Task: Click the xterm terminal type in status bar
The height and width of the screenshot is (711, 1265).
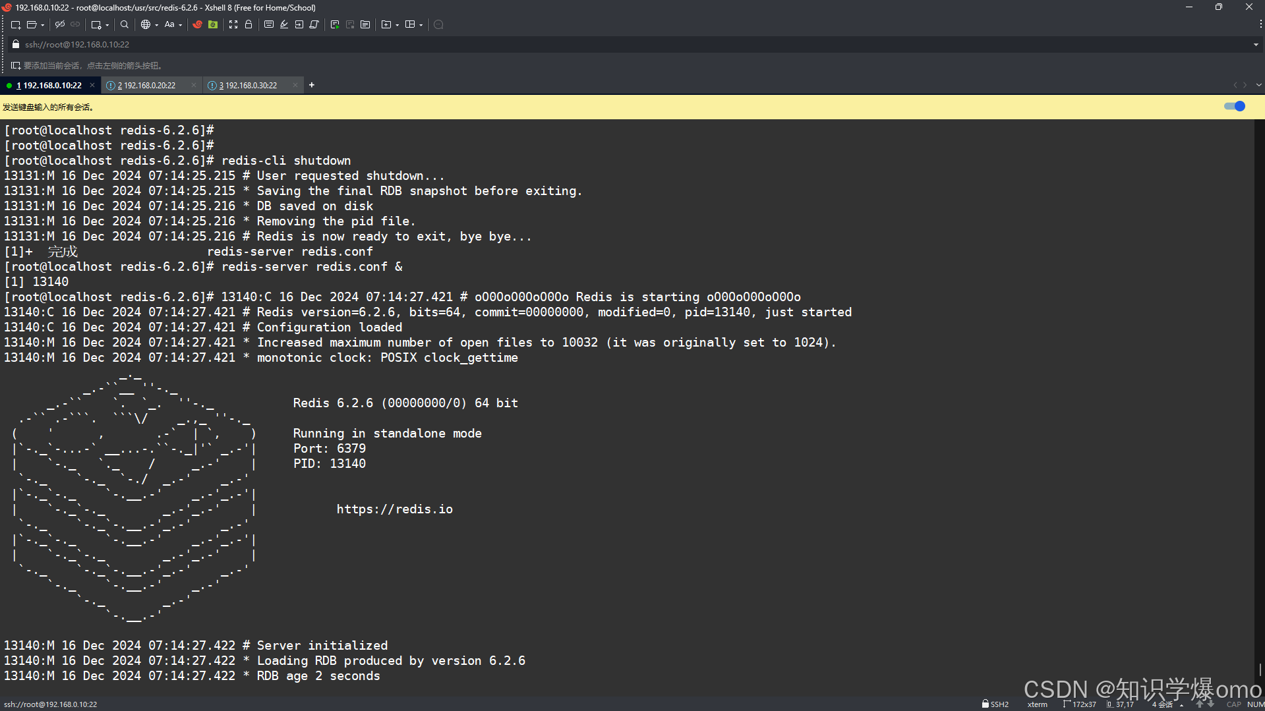Action: [1037, 704]
